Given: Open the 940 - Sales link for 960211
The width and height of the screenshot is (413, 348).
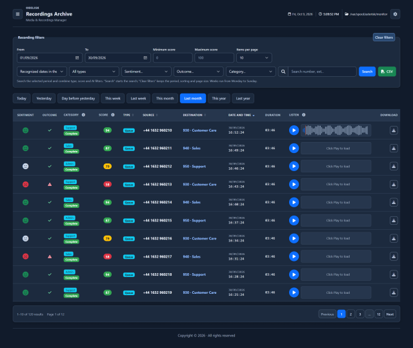Looking at the screenshot, I should click(x=192, y=148).
